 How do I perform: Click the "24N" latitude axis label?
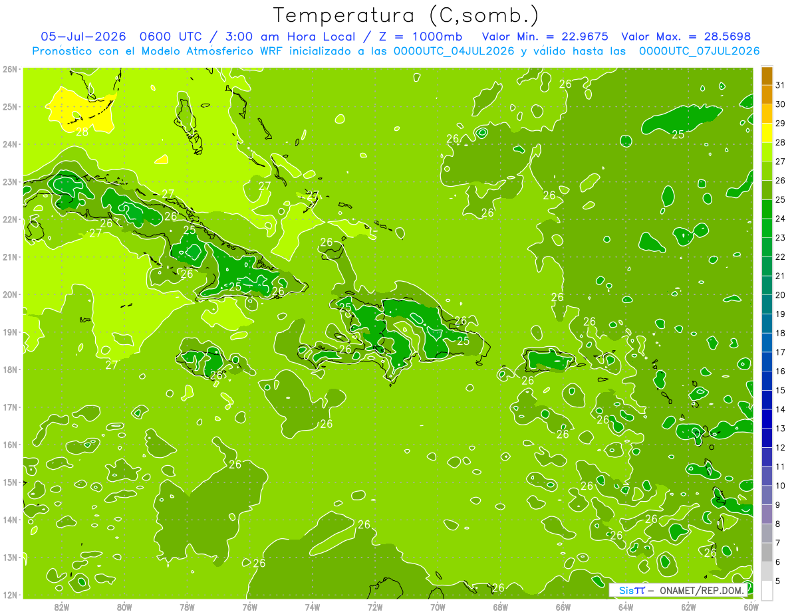(x=10, y=144)
